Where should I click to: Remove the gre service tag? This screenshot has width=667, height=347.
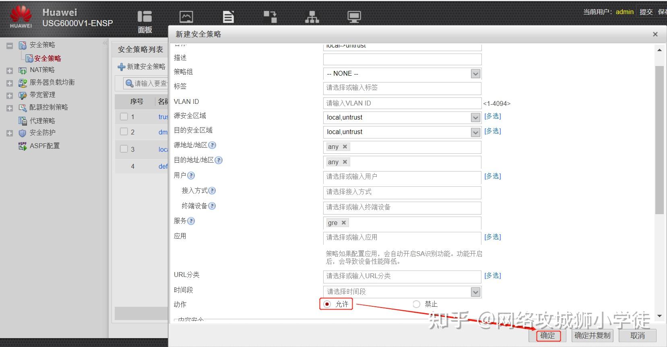coord(344,223)
